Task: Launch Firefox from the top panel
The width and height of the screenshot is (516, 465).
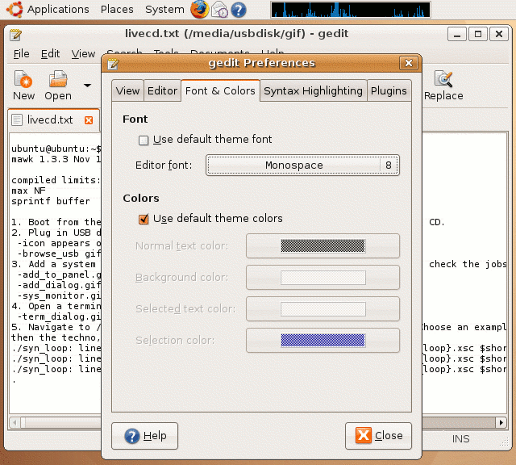Action: click(199, 9)
